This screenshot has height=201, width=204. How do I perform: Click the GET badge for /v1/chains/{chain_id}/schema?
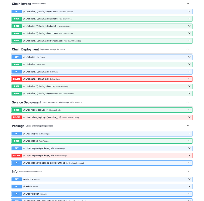(x=17, y=12)
